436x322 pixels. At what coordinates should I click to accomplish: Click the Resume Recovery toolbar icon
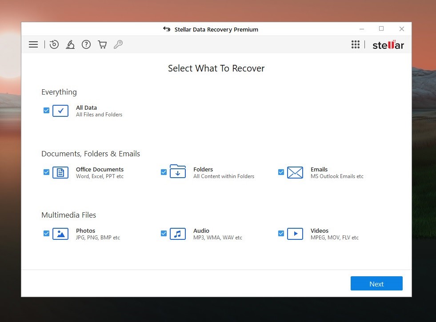54,44
